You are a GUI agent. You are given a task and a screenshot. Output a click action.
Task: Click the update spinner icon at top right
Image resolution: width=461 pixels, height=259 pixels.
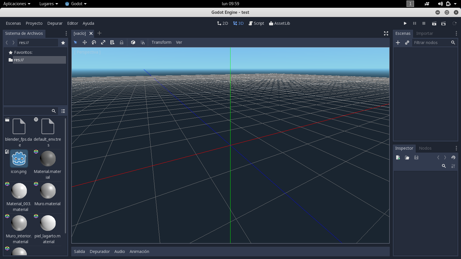pos(454,23)
